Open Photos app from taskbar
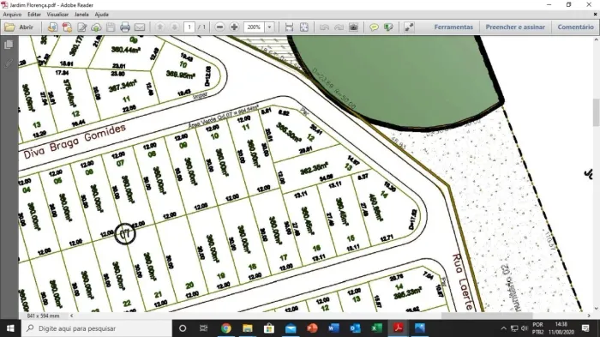600x337 pixels. click(420, 328)
